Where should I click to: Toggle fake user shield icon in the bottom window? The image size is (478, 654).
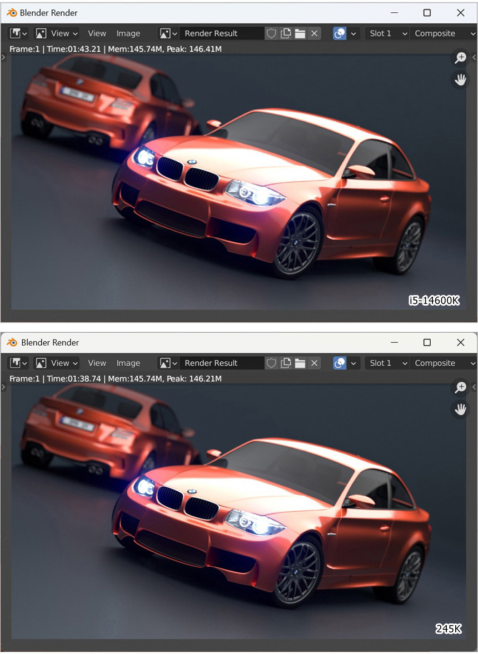tap(271, 363)
